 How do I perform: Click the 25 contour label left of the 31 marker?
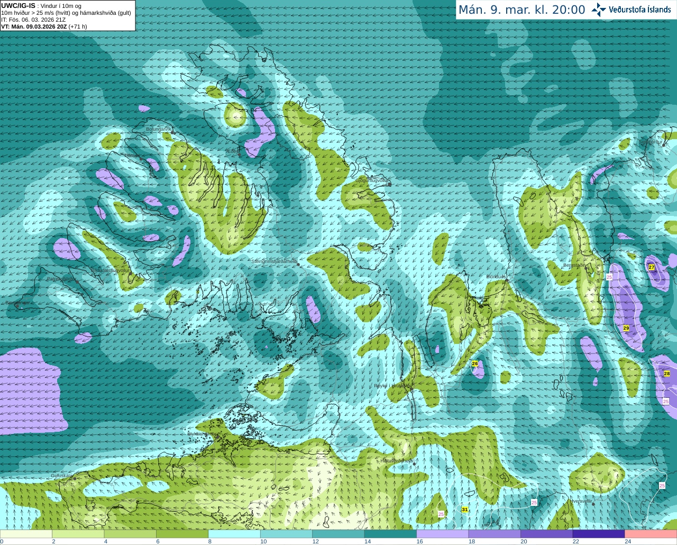tap(441, 514)
